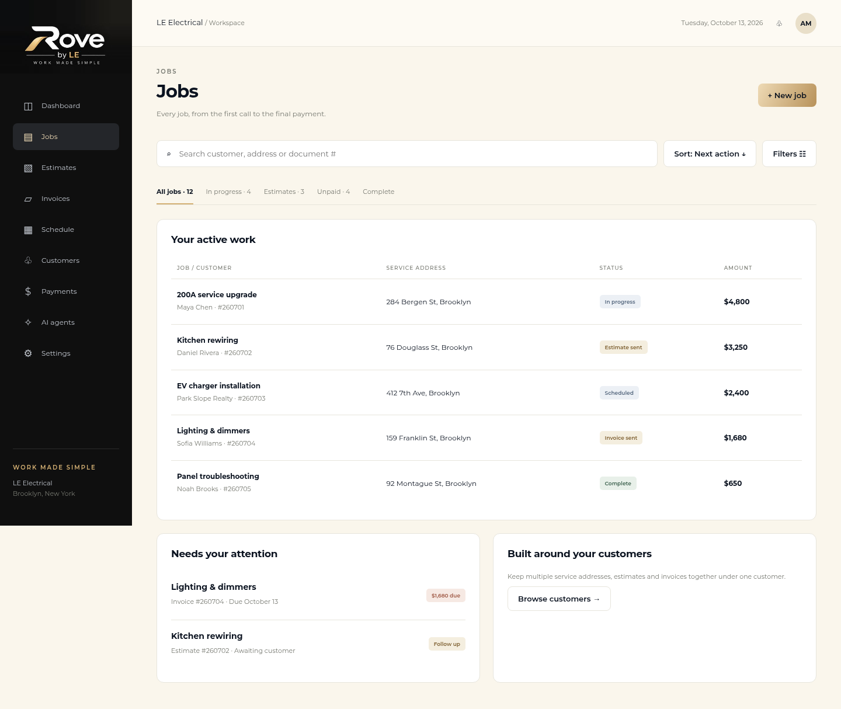The image size is (841, 709).
Task: Open the 200A service upgrade job row
Action: point(486,301)
